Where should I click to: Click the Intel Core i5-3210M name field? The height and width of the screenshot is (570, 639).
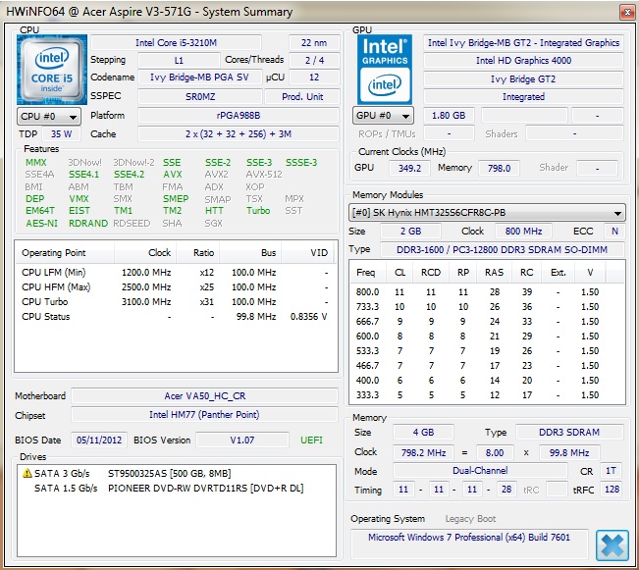pyautogui.click(x=176, y=43)
